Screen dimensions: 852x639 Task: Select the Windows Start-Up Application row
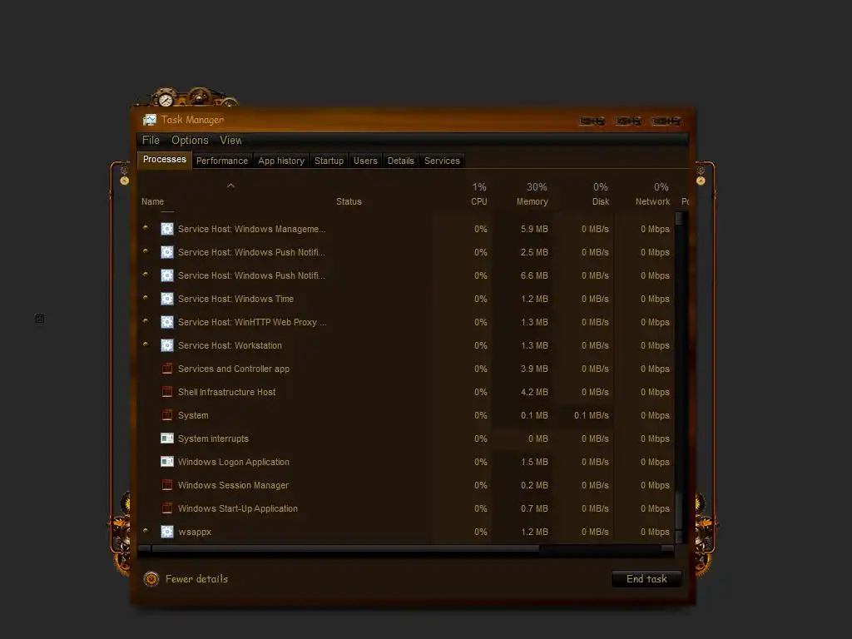click(406, 508)
